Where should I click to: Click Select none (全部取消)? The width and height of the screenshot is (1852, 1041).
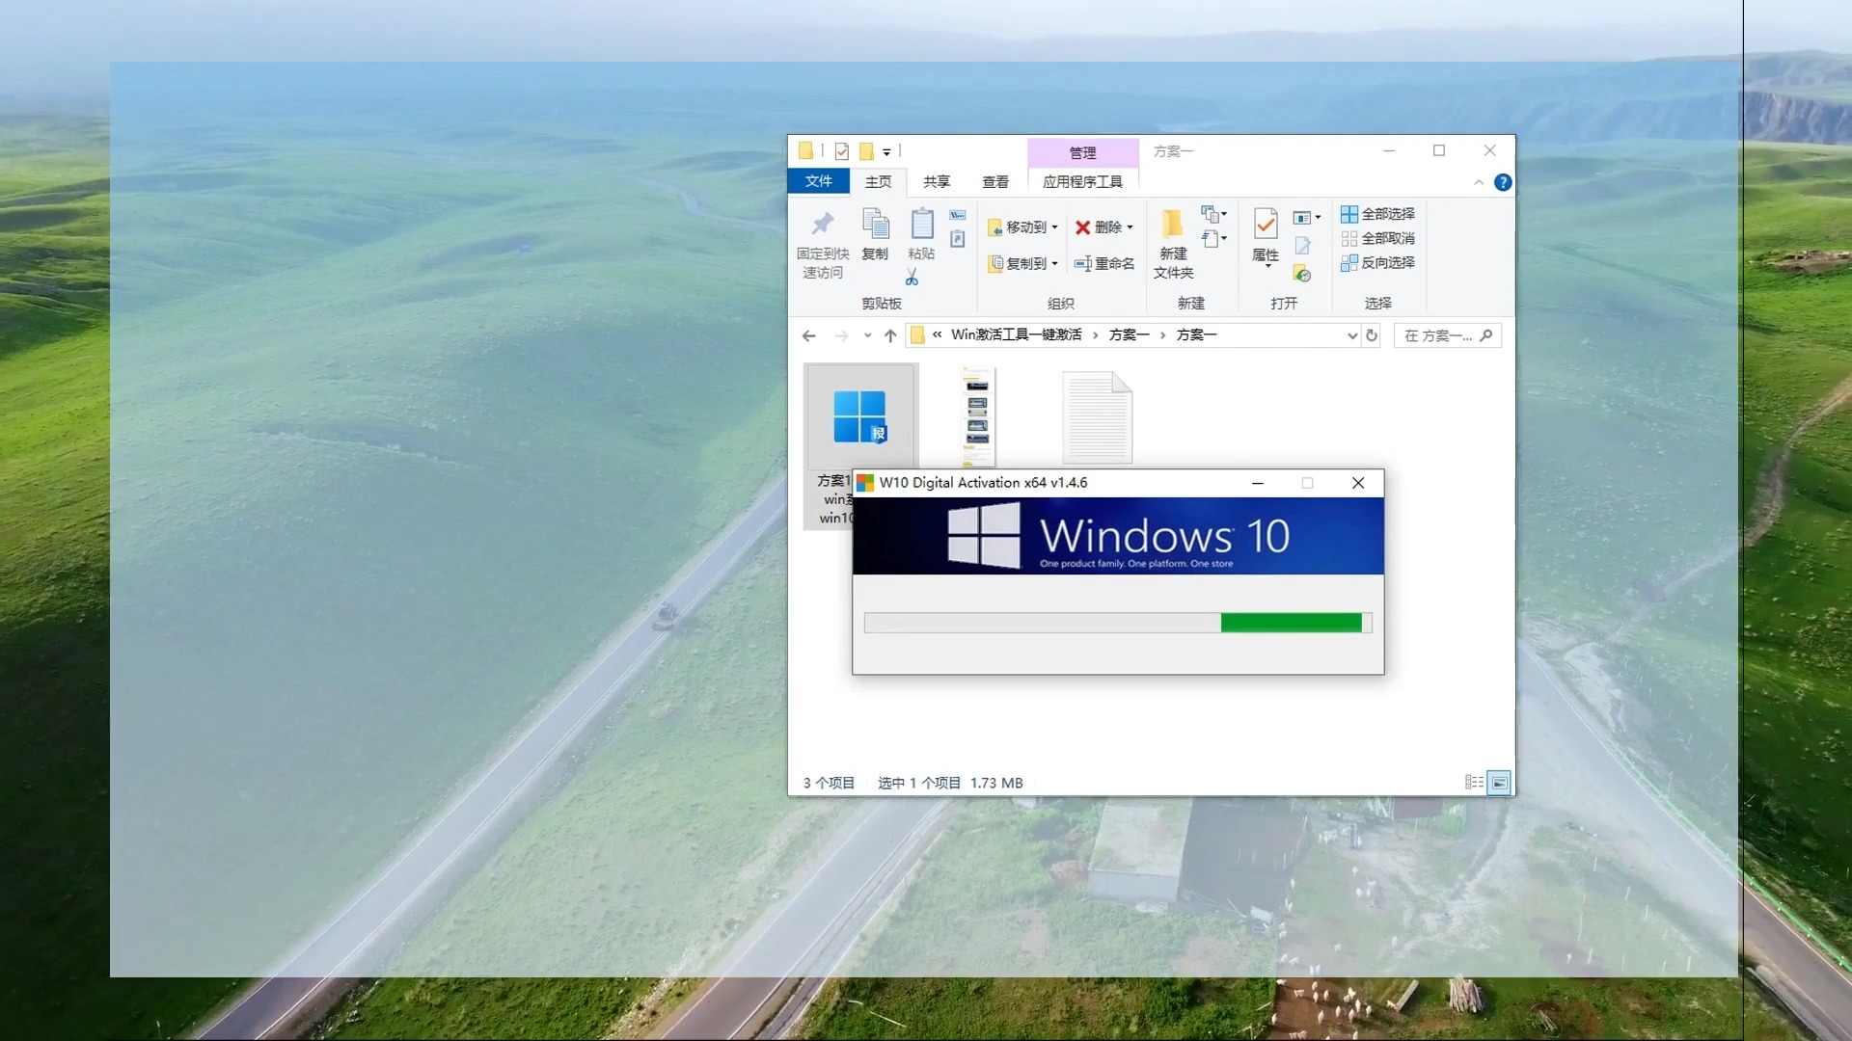(1377, 238)
